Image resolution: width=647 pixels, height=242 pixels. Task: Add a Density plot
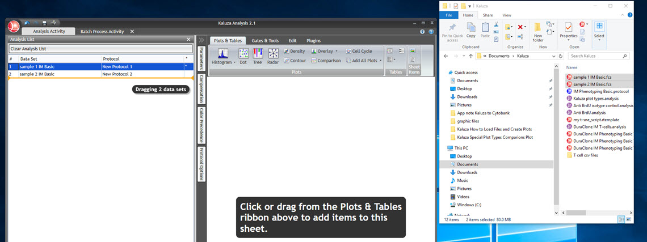[294, 51]
